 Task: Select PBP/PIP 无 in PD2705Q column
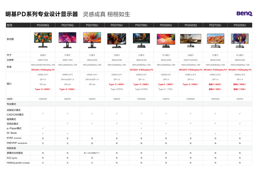(x=68, y=143)
